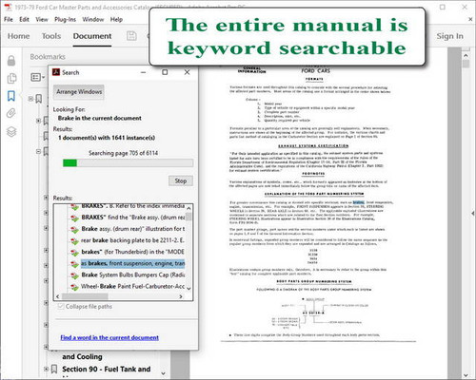Viewport: 476px width, 380px height.
Task: Click the 'as brakes, front suspension' search result
Action: [x=132, y=263]
